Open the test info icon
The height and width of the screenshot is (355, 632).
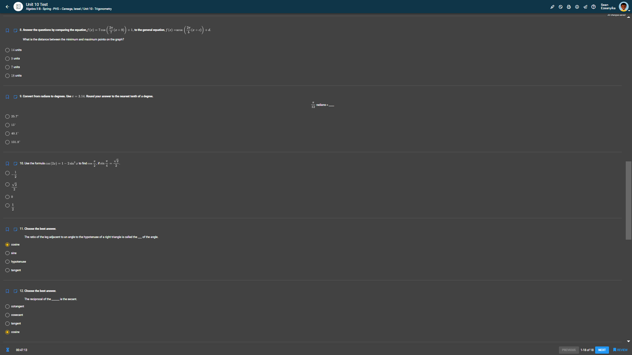coord(577,7)
